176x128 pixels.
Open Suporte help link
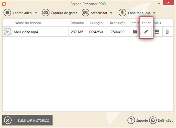pos(138,121)
